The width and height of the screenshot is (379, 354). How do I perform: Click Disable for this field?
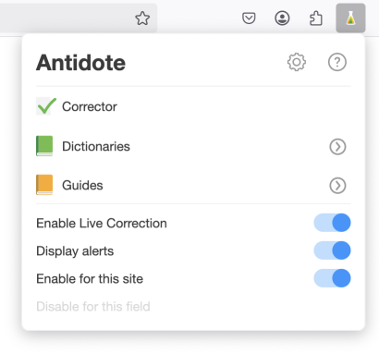[x=93, y=307]
